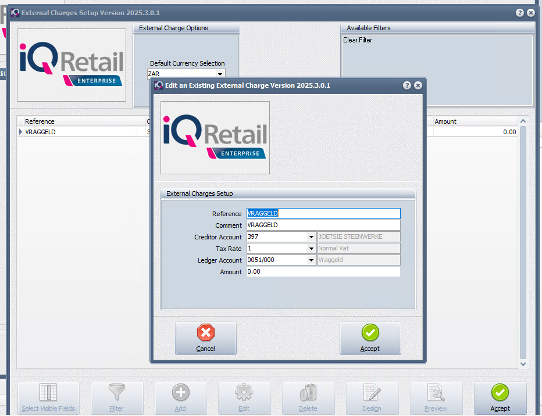Click the Select Visible Fields toolbar button
The height and width of the screenshot is (416, 542).
pyautogui.click(x=48, y=398)
